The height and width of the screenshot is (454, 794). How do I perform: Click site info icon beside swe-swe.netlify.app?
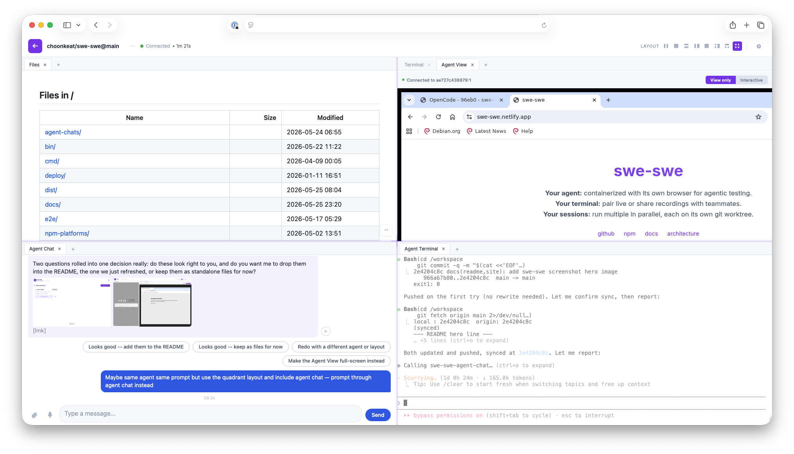point(469,117)
